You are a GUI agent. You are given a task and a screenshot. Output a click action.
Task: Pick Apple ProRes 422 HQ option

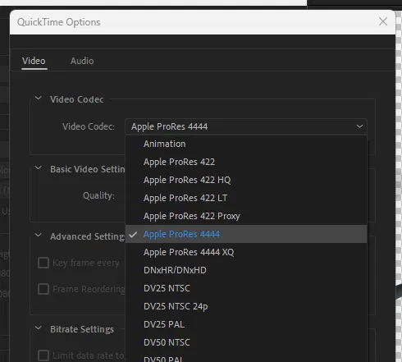pos(246,180)
